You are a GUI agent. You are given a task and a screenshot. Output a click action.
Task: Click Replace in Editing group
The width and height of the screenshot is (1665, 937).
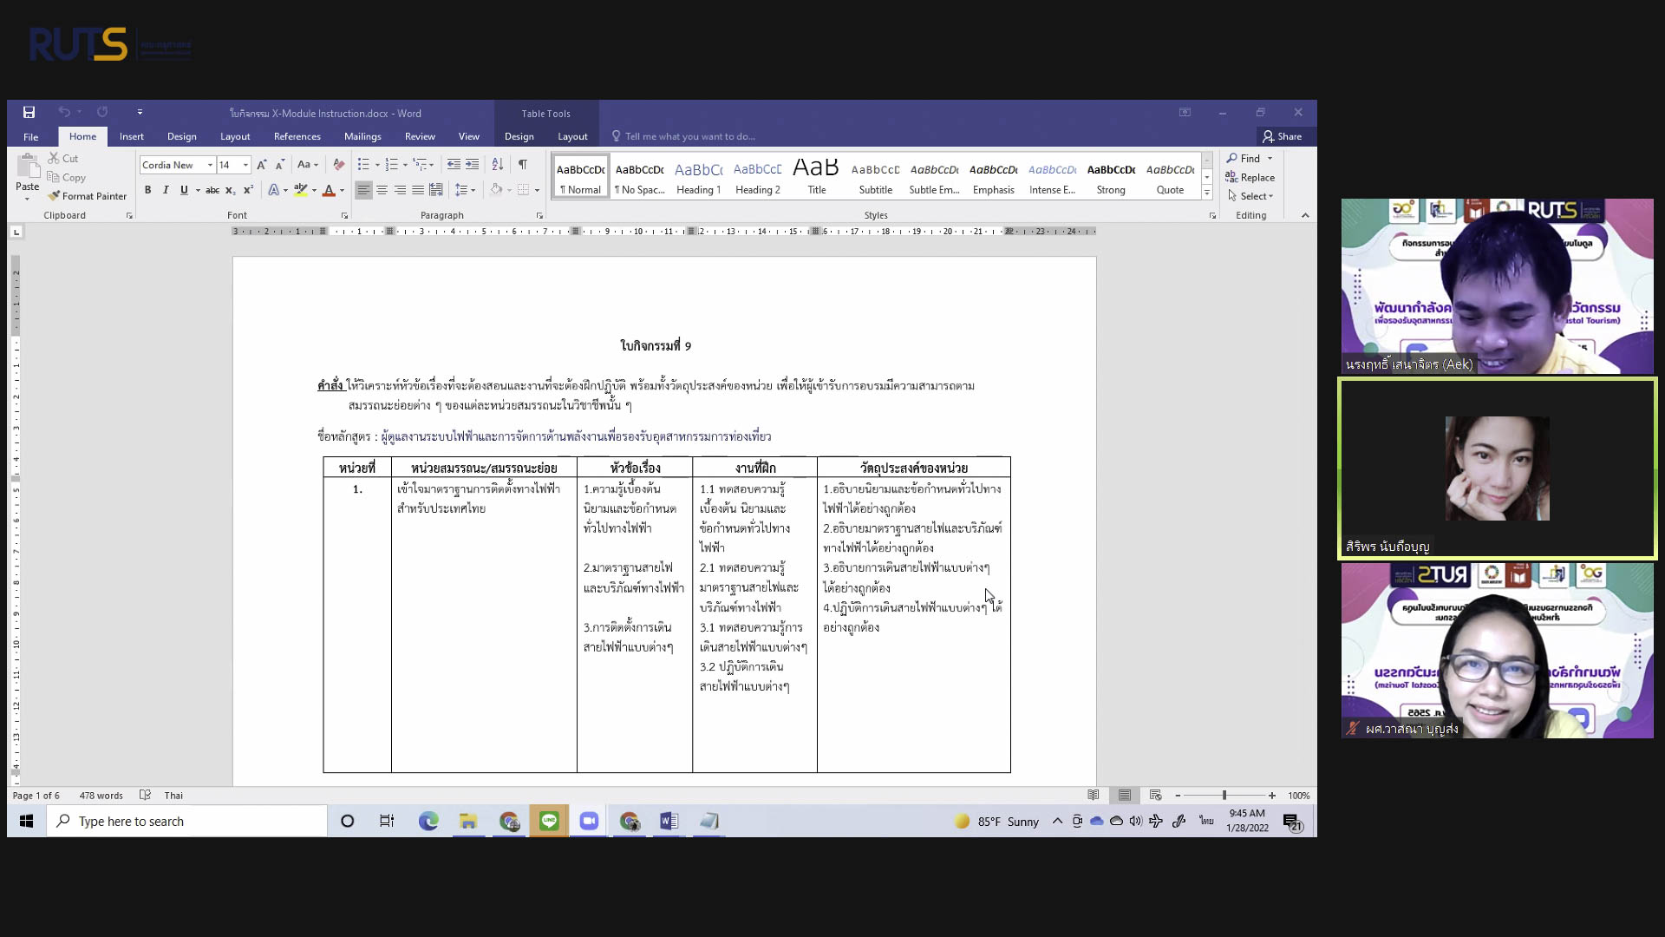coord(1250,177)
